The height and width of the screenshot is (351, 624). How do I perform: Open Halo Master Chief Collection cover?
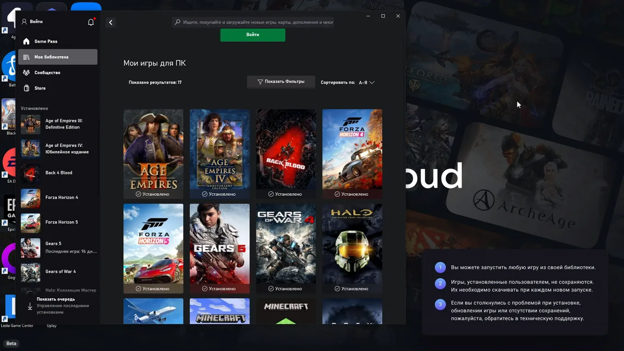352,248
